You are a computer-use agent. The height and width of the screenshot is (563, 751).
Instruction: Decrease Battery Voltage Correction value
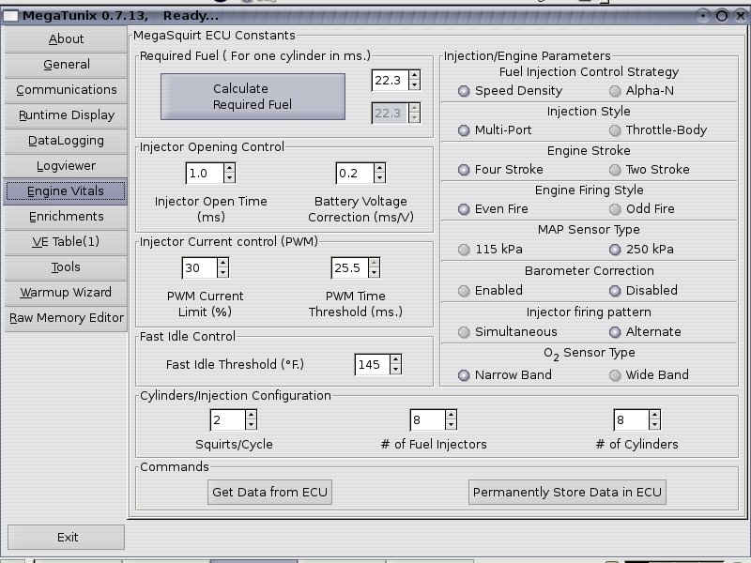pyautogui.click(x=379, y=178)
